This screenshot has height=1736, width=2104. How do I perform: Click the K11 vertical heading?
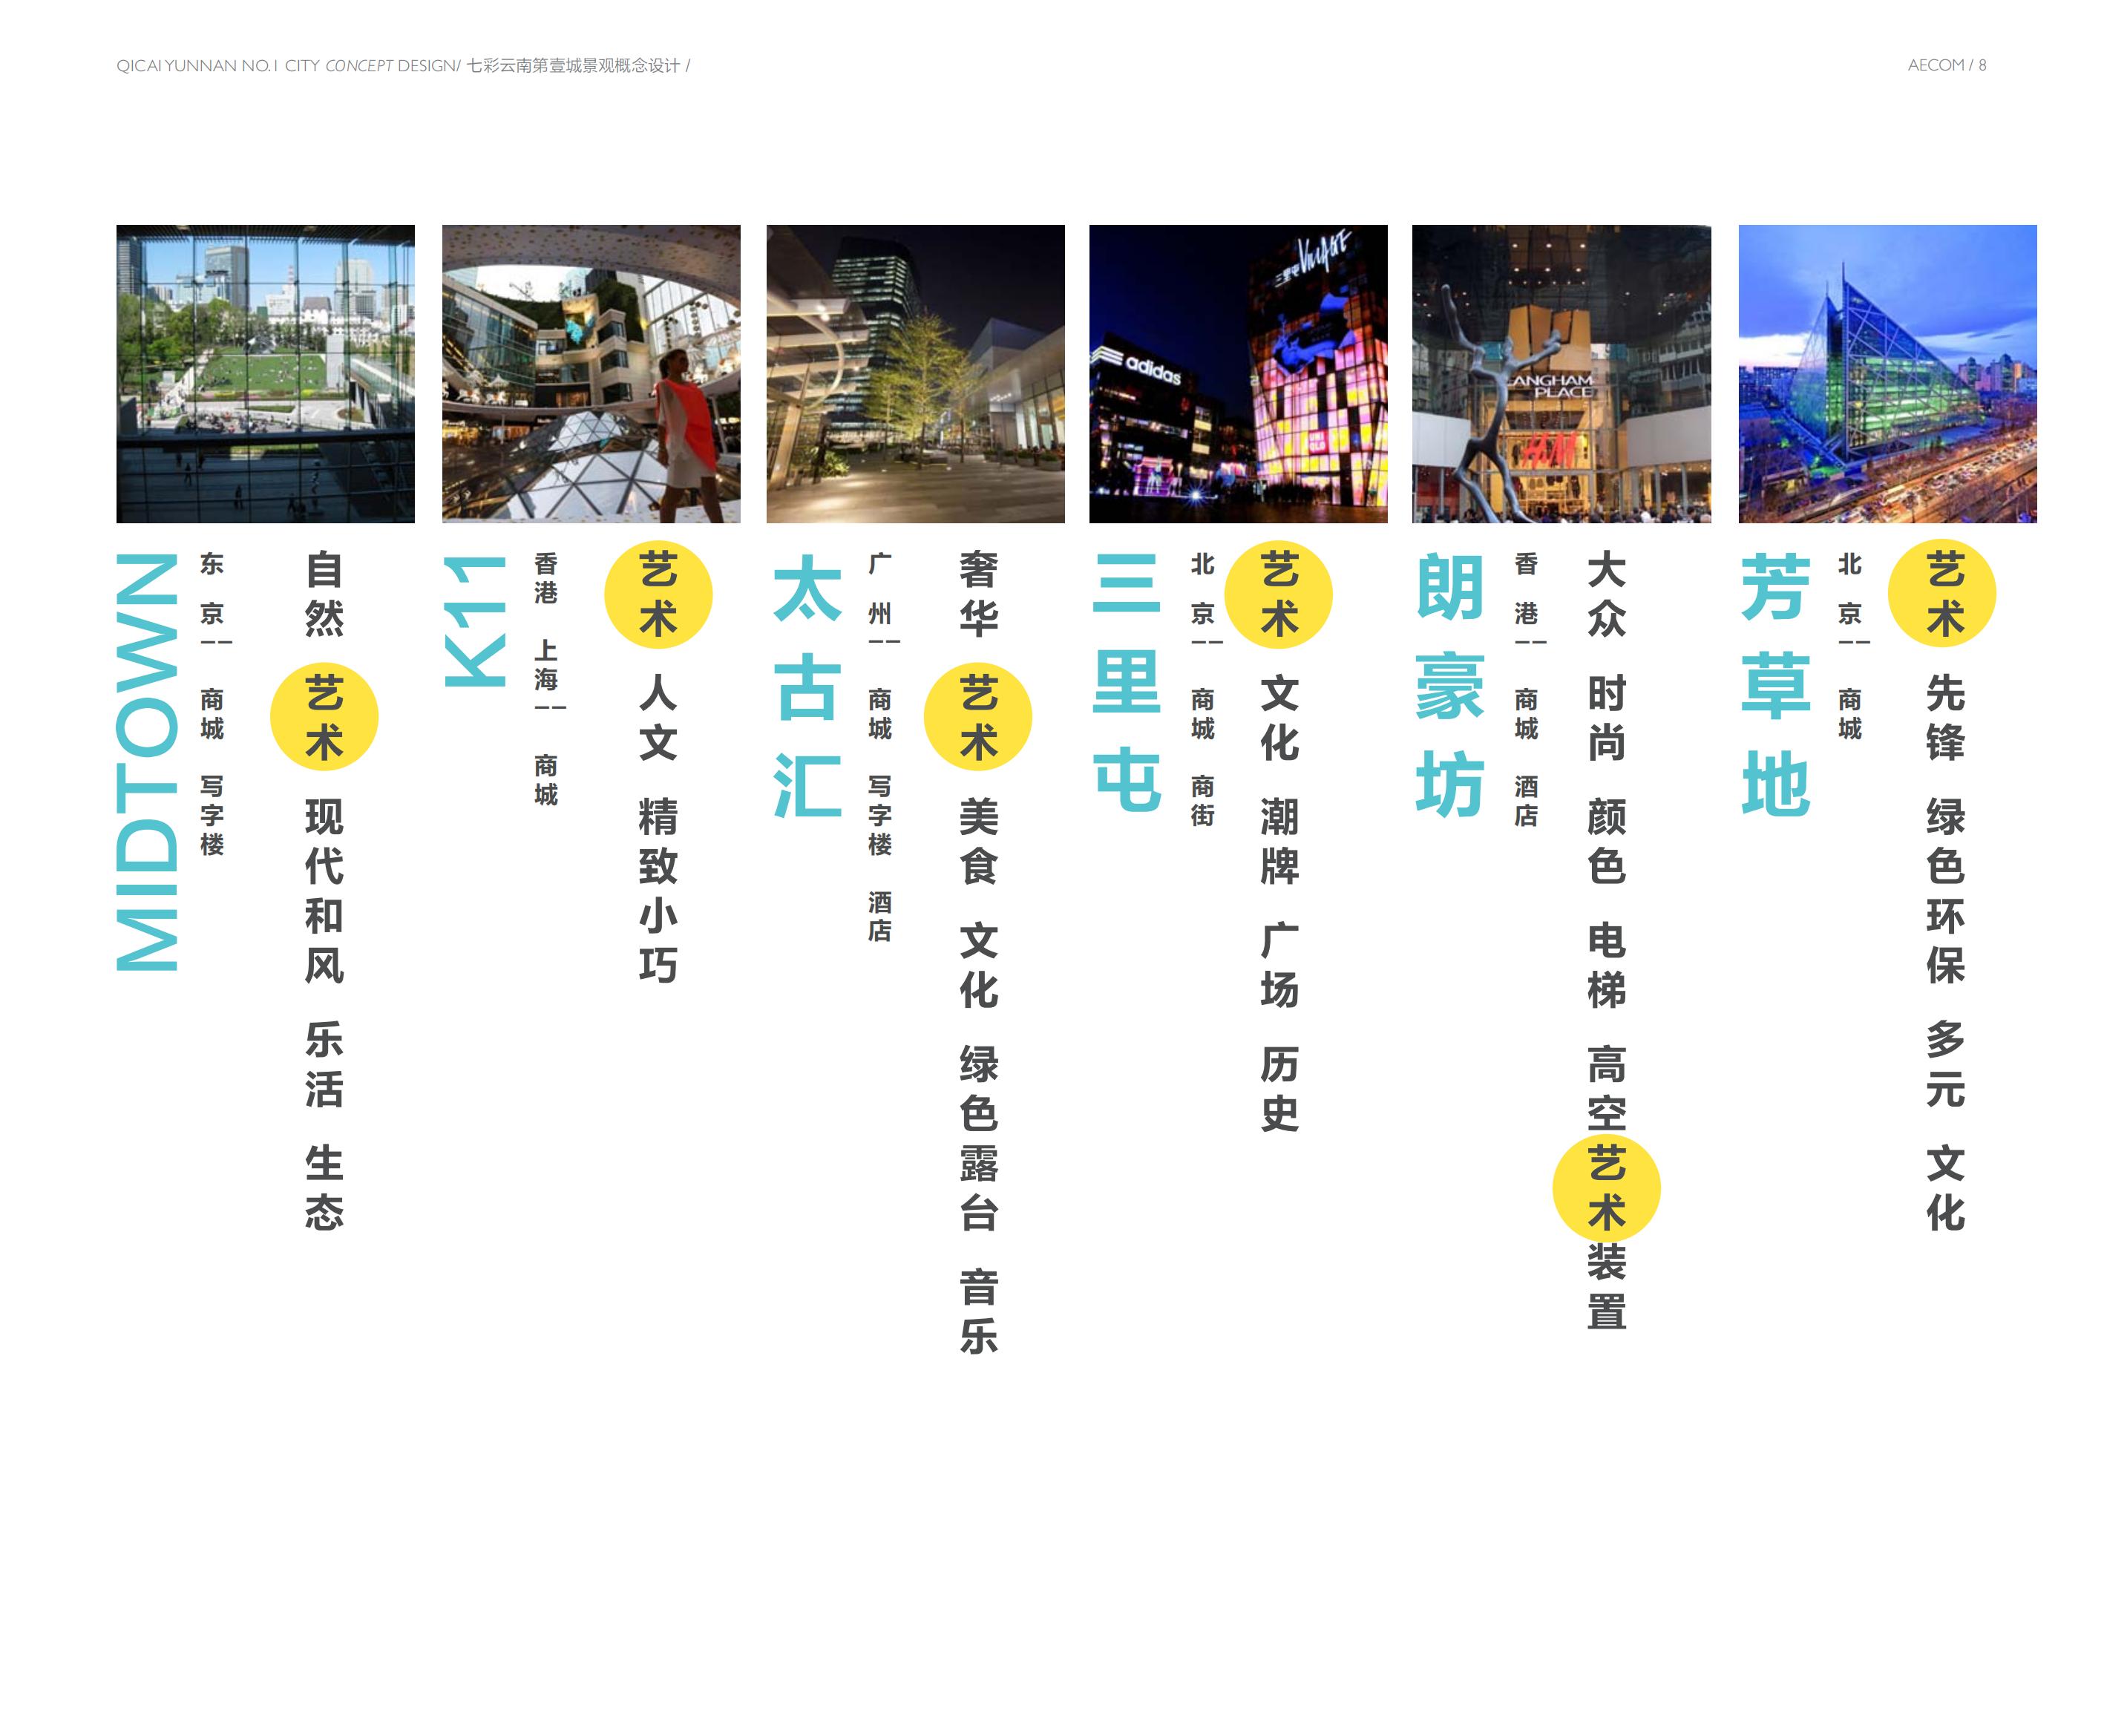(475, 622)
